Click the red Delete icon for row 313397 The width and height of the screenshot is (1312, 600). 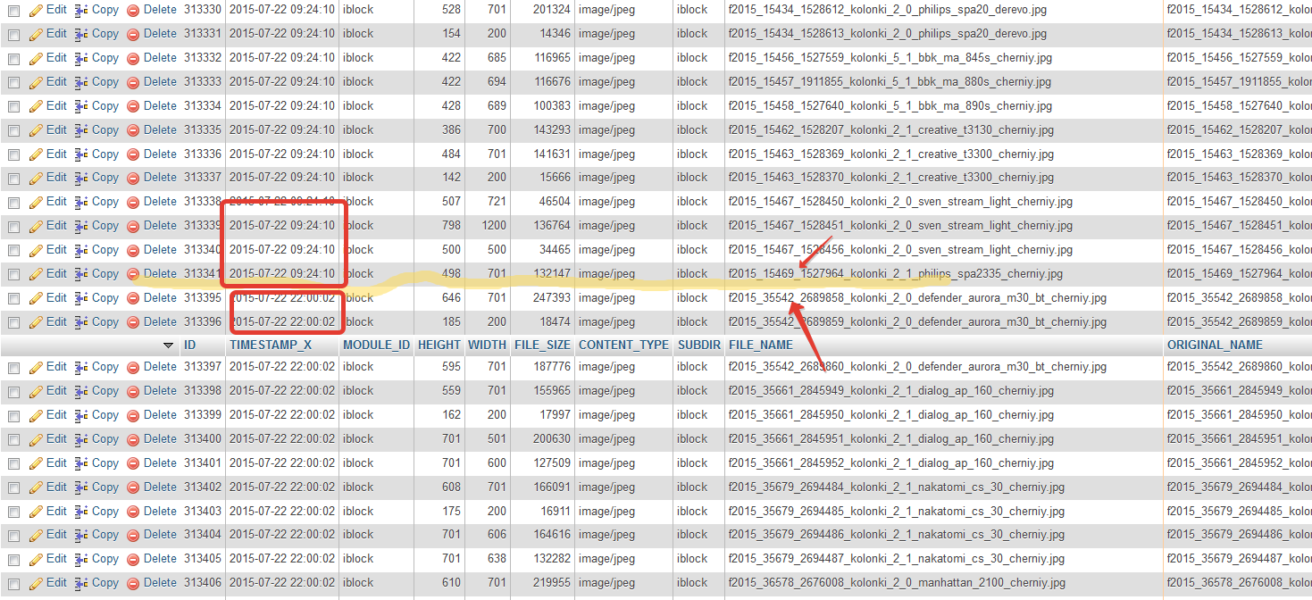pos(133,367)
